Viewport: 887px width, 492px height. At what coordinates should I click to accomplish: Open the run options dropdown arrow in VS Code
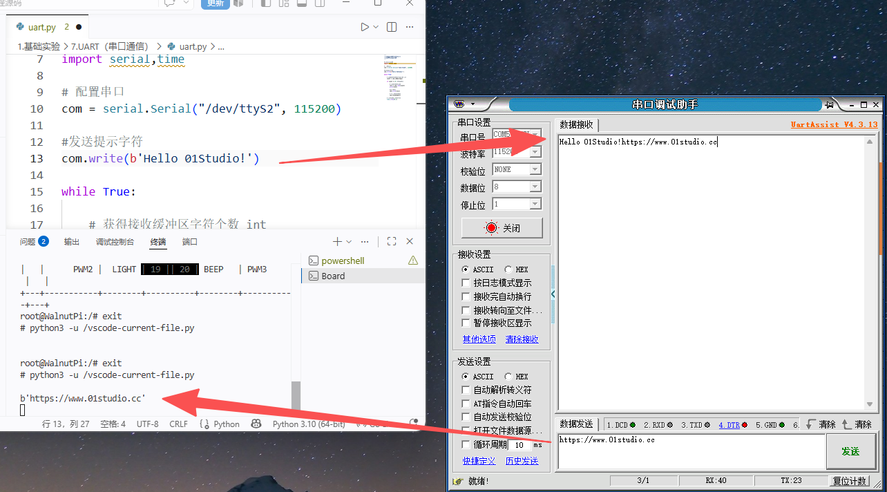tap(376, 27)
